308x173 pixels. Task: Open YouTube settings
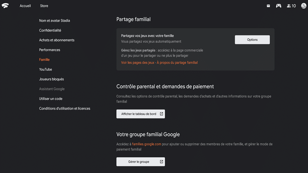(45, 70)
